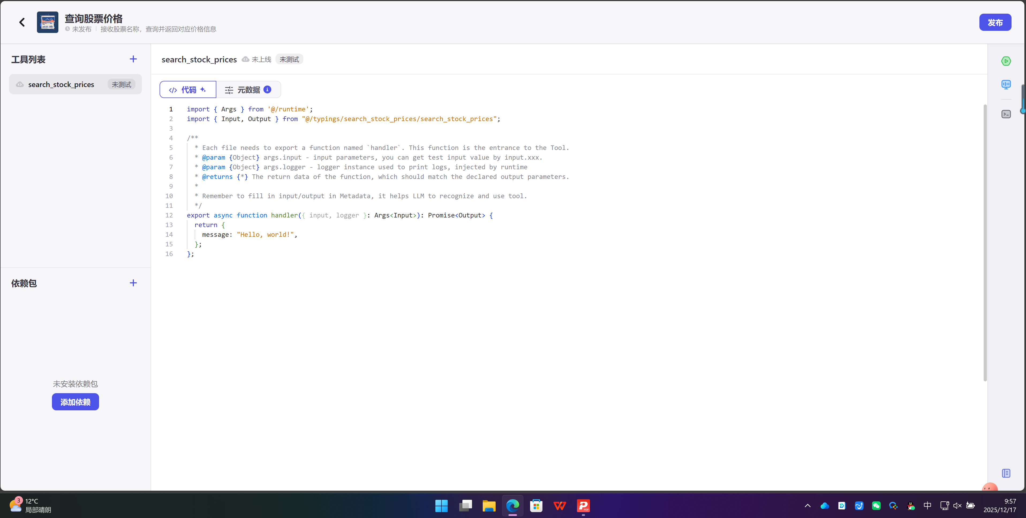Open Microsoft Edge from taskbar
The image size is (1026, 518).
(x=512, y=506)
